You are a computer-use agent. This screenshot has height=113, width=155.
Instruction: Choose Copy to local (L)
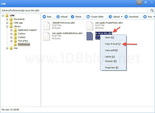tap(113, 44)
